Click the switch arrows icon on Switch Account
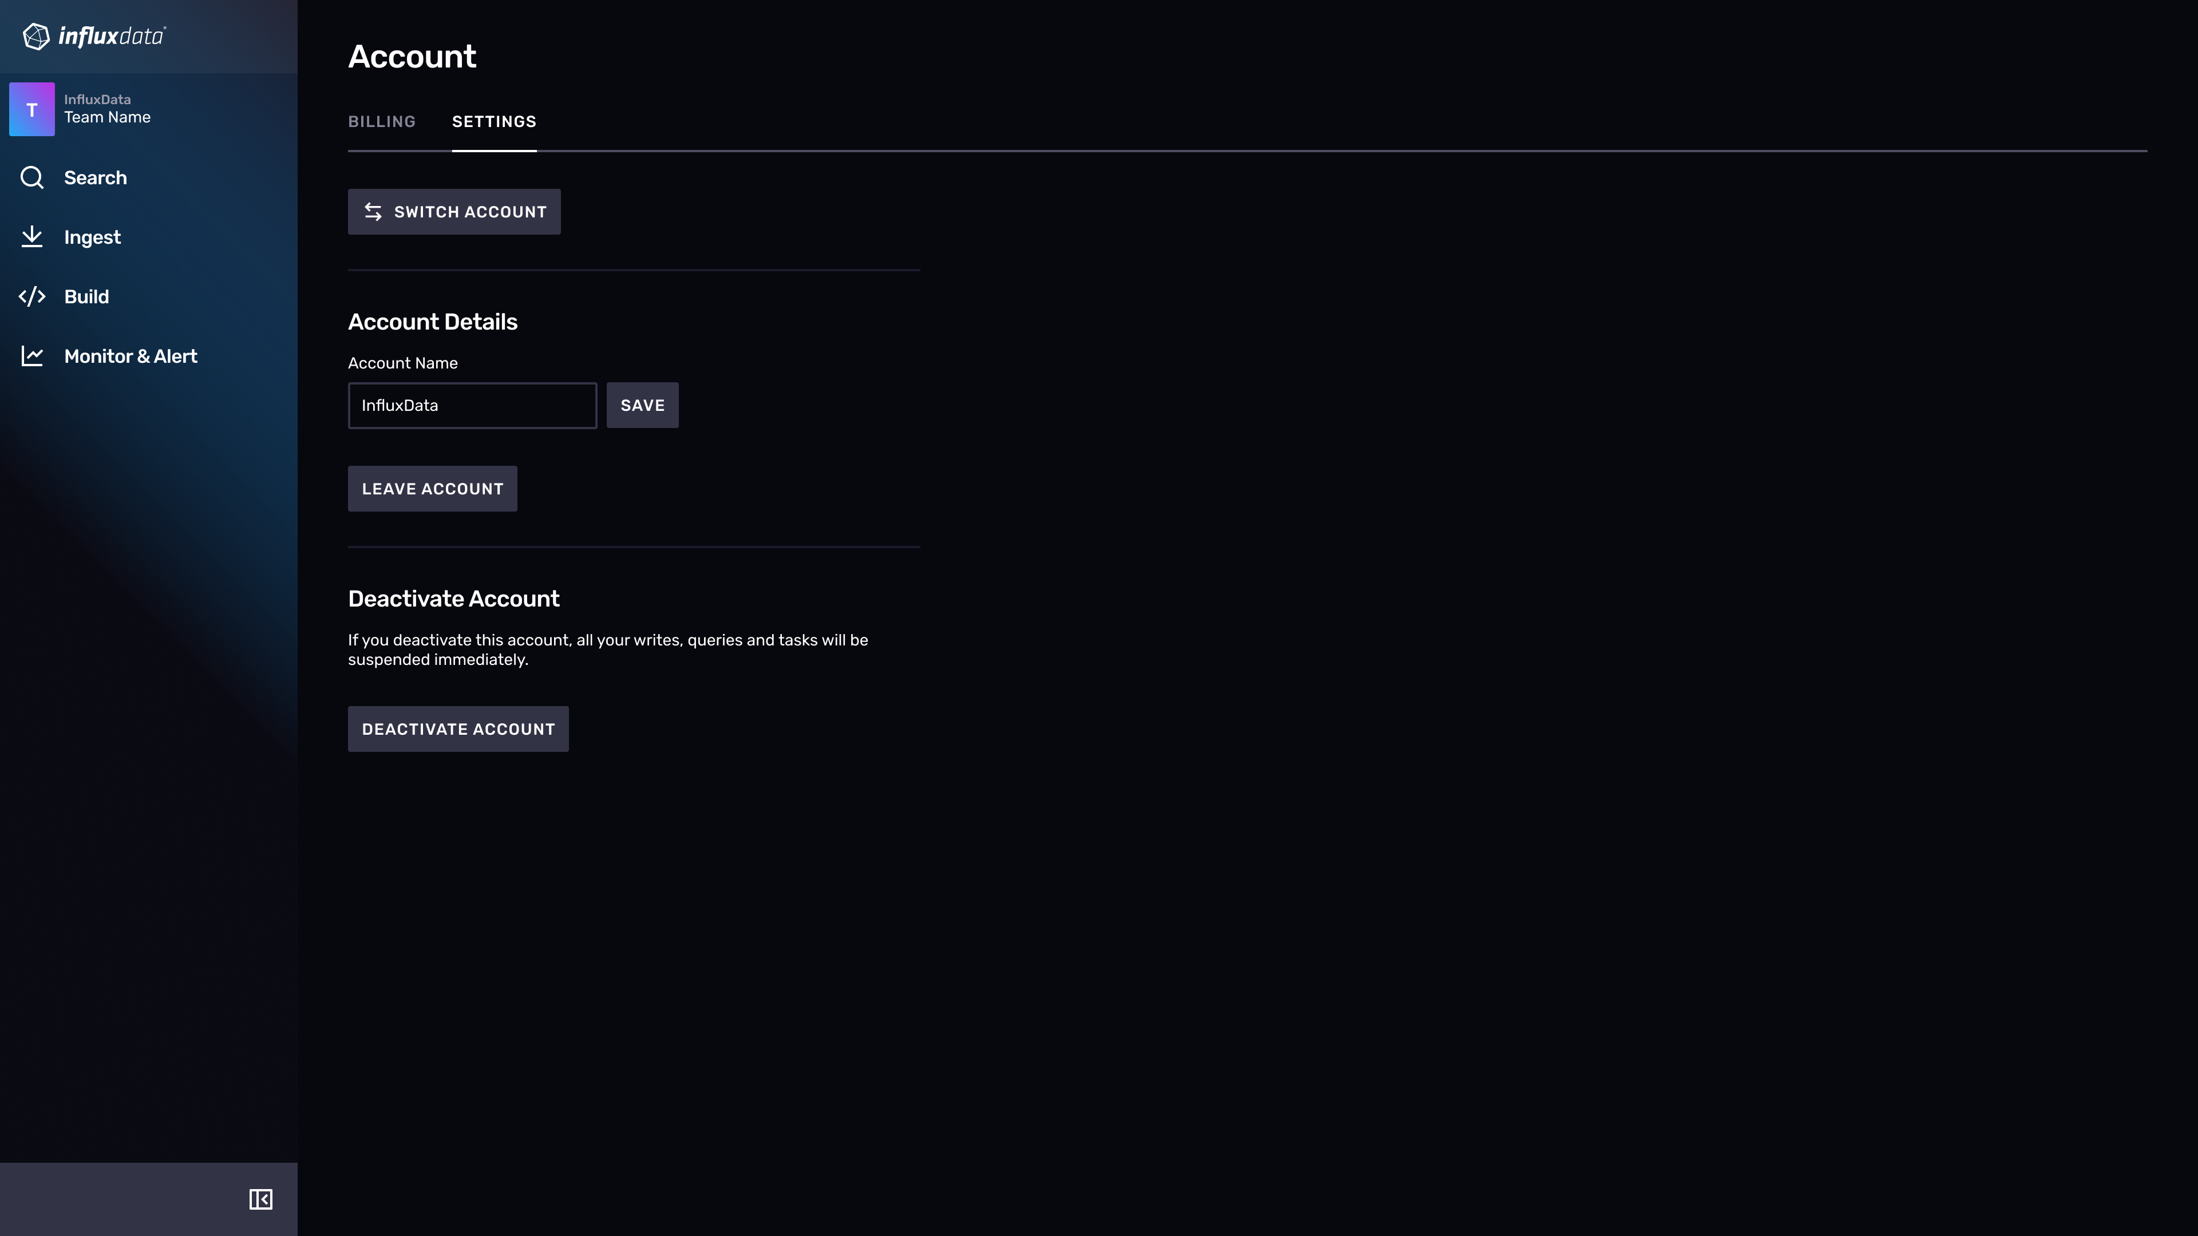Screen dimensions: 2198x1236 pyautogui.click(x=373, y=212)
